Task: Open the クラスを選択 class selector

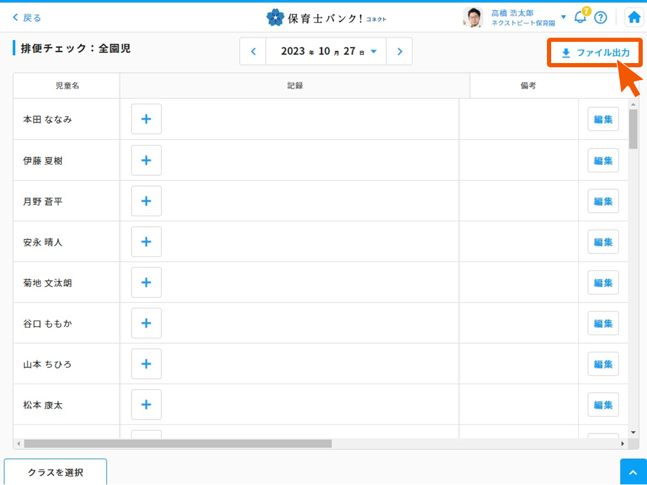Action: coord(55,472)
